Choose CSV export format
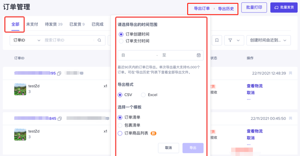 [120, 95]
